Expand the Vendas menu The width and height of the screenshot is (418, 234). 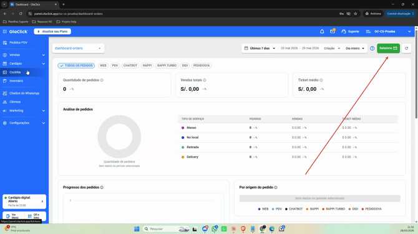[x=24, y=55]
